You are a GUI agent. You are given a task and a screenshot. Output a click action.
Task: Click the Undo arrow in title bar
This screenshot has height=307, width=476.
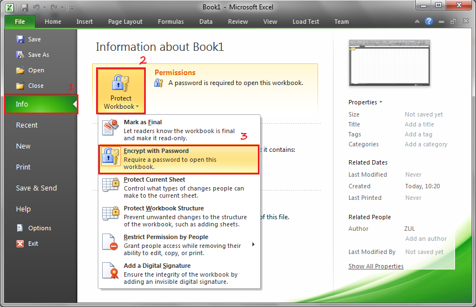36,7
